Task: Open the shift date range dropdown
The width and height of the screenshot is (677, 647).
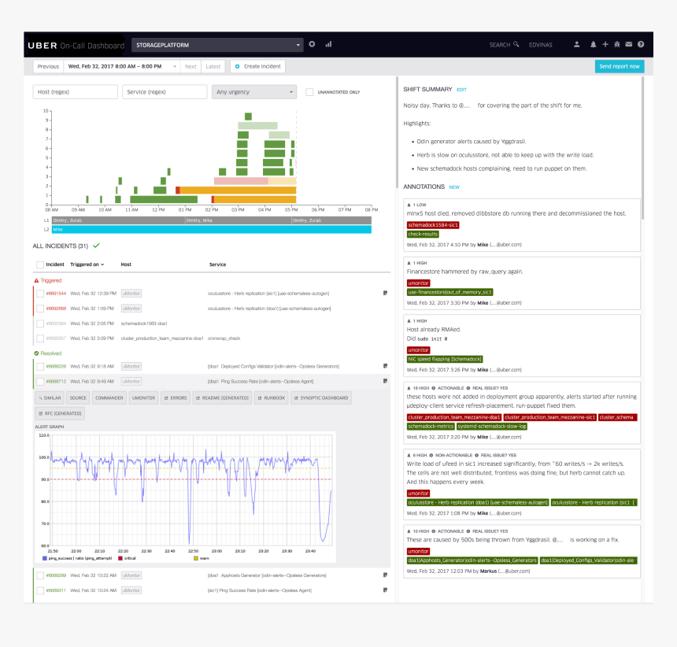Action: (x=122, y=66)
